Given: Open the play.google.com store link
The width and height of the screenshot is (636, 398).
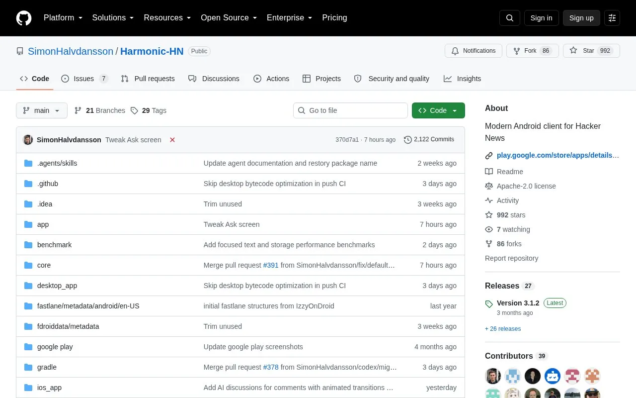Looking at the screenshot, I should click(x=558, y=155).
